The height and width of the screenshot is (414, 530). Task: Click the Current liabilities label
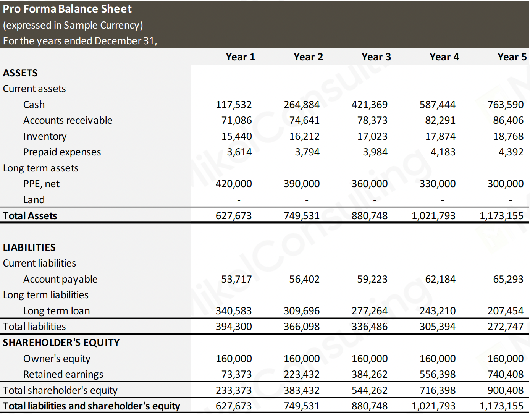pyautogui.click(x=39, y=263)
